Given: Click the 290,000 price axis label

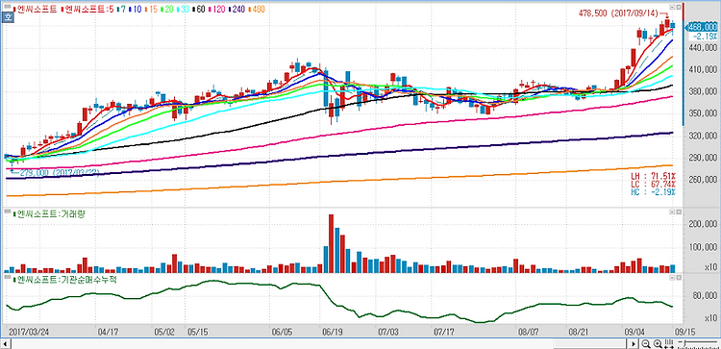Looking at the screenshot, I should click(703, 158).
